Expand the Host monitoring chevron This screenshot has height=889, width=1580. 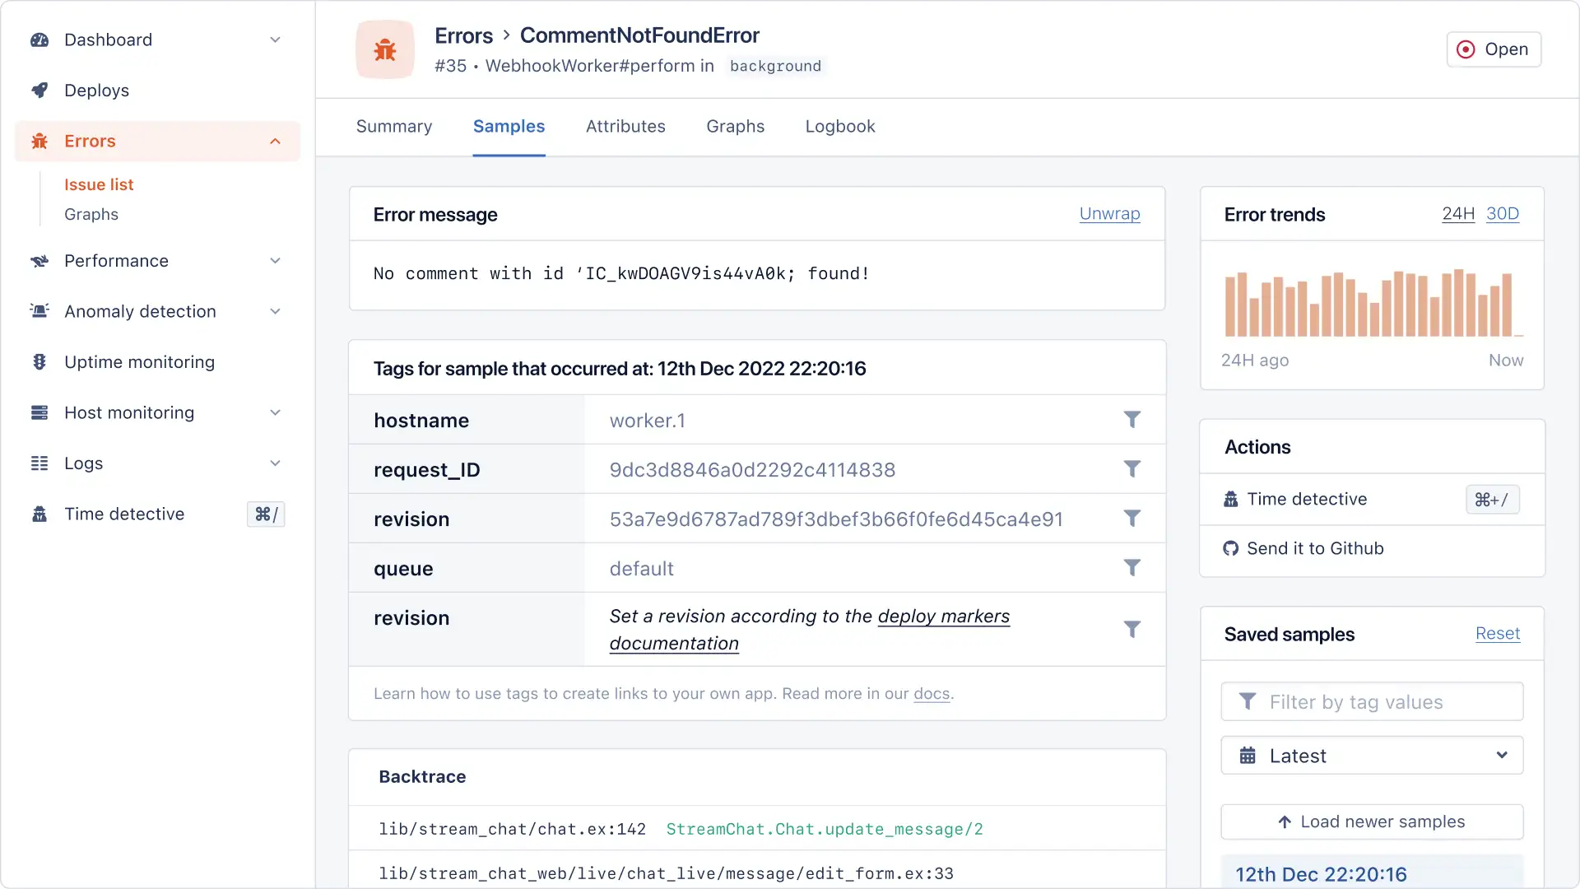(x=276, y=412)
